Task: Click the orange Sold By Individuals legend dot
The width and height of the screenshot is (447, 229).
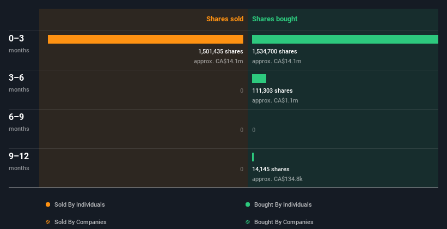Action: (x=48, y=204)
